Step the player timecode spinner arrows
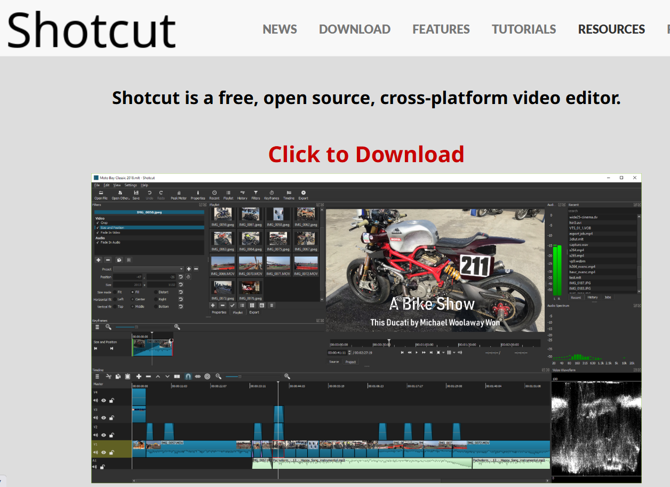 (349, 353)
